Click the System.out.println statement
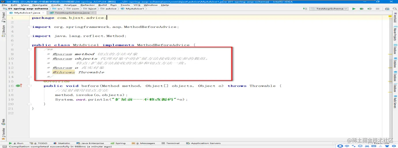 click(x=121, y=99)
